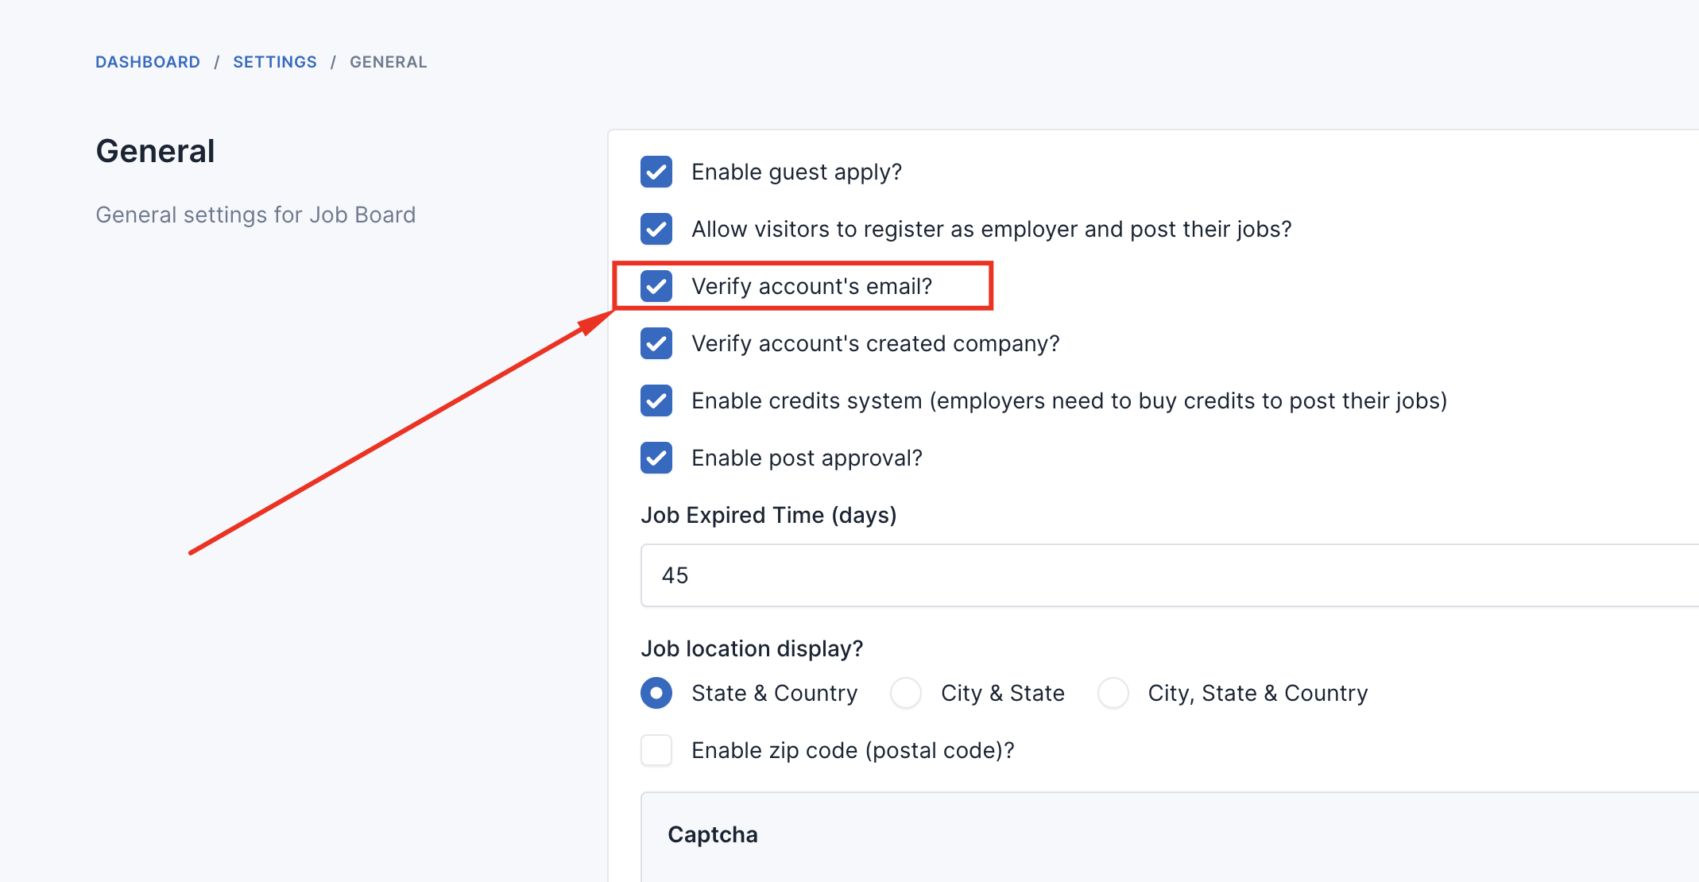Click the General breadcrumb item
The height and width of the screenshot is (882, 1699).
(x=389, y=62)
